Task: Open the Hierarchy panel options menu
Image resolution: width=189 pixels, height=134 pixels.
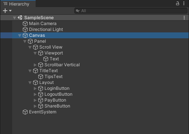Action: pyautogui.click(x=184, y=3)
